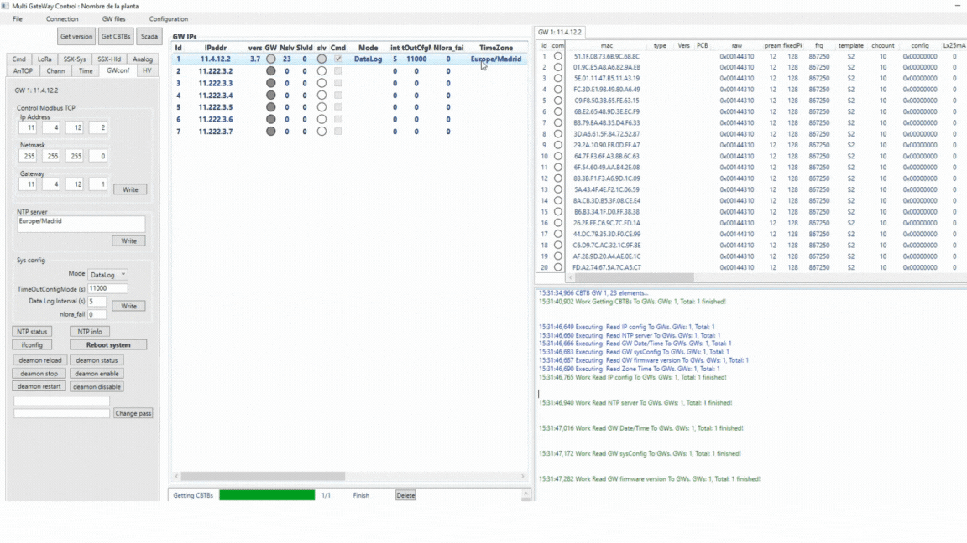The image size is (967, 543).
Task: Select the GW 1: 11.4.12.2 tab
Action: pyautogui.click(x=559, y=32)
